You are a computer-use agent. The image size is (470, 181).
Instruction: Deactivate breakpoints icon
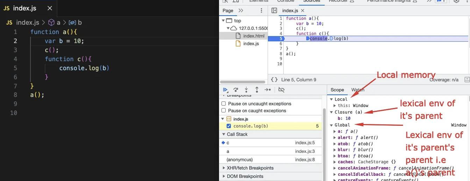(281, 90)
